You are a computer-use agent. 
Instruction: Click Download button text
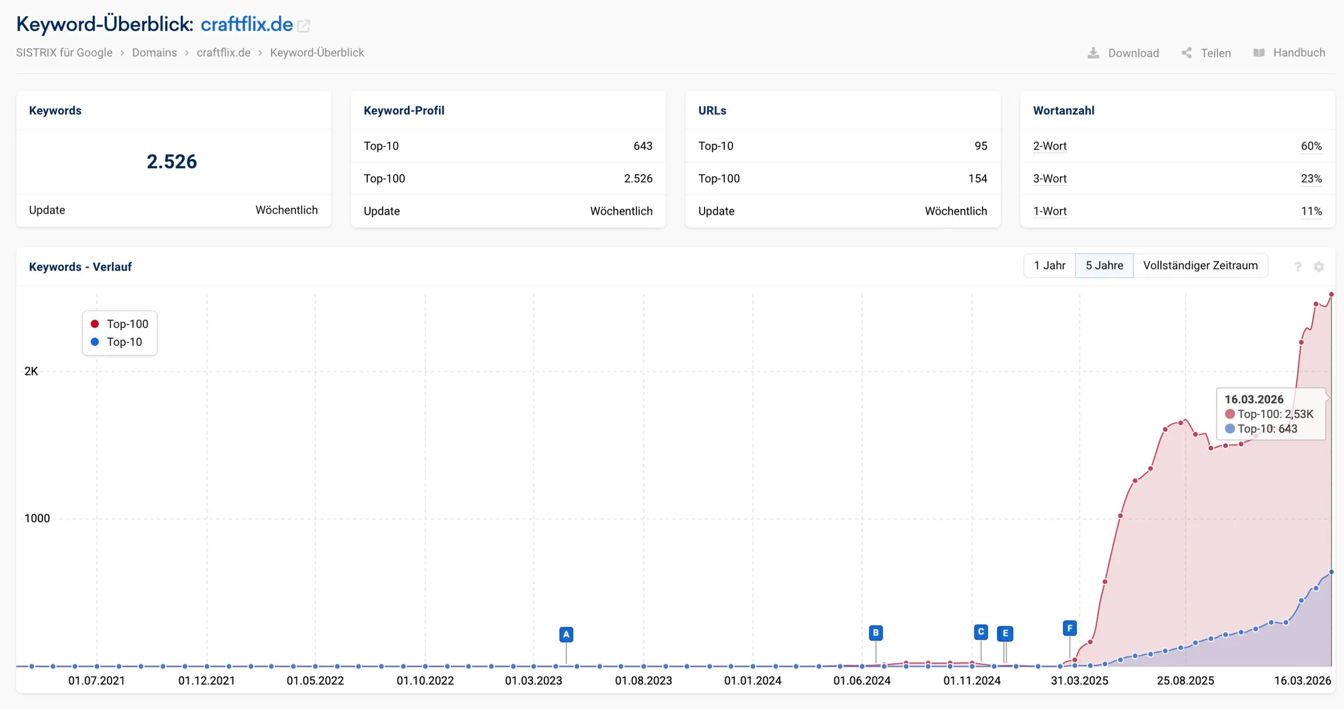1133,53
